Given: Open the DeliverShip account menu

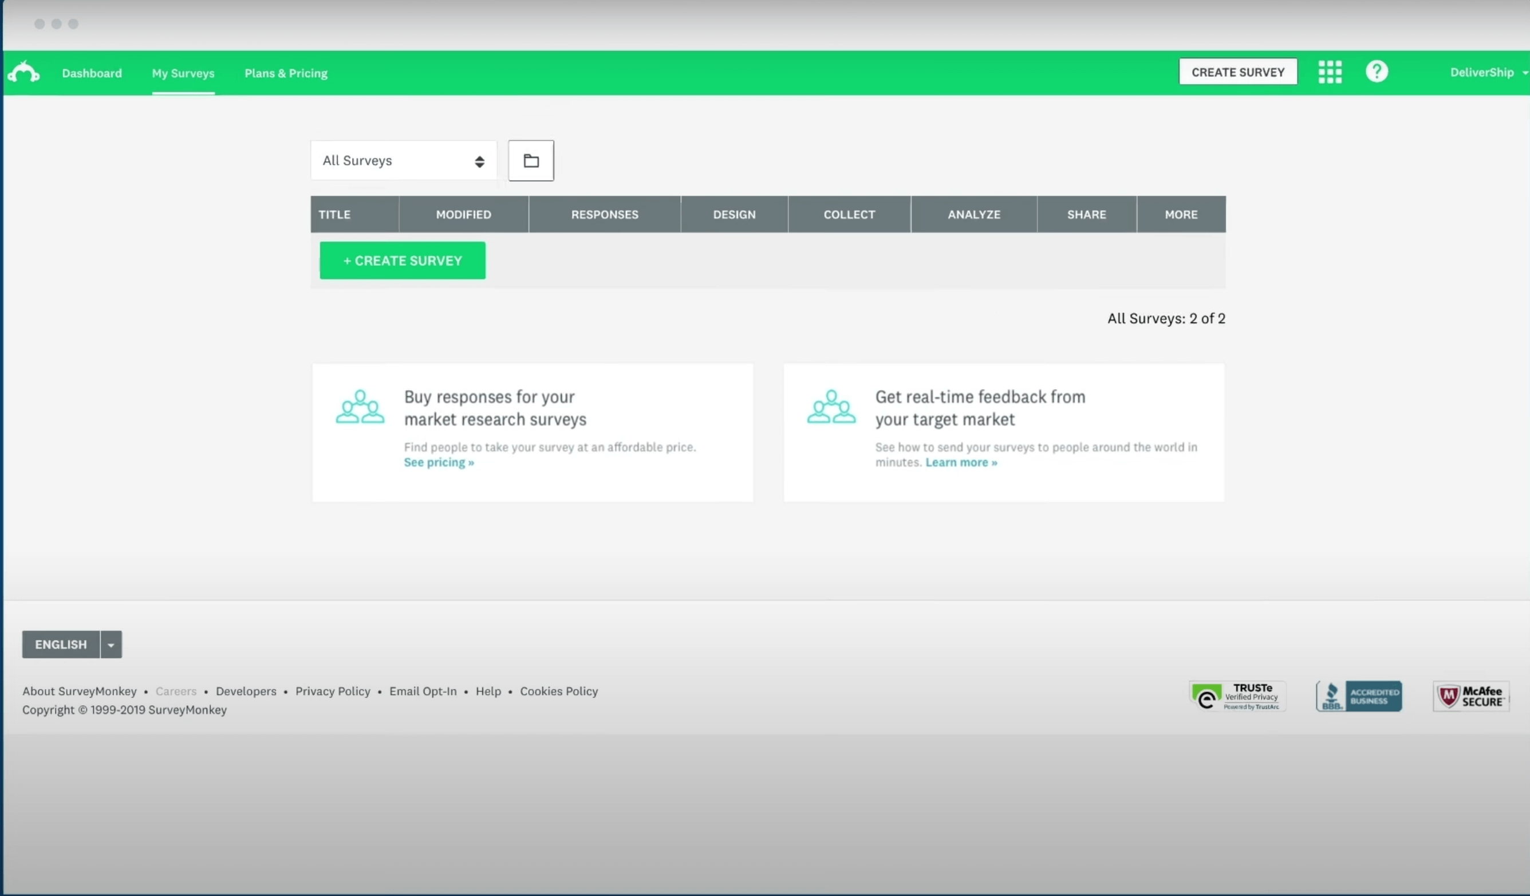Looking at the screenshot, I should tap(1487, 72).
